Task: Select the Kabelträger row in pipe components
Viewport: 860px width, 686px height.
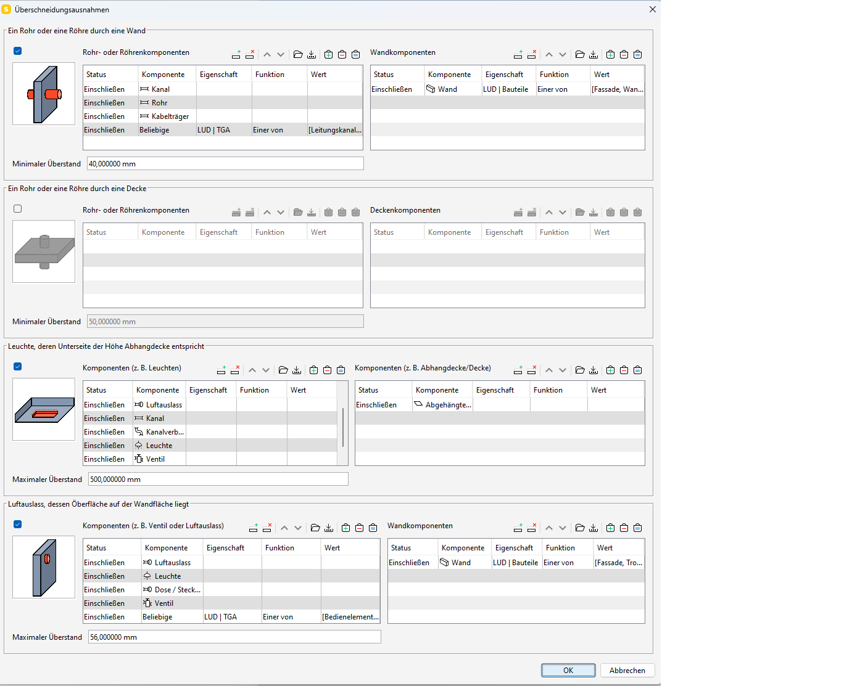Action: 223,116
